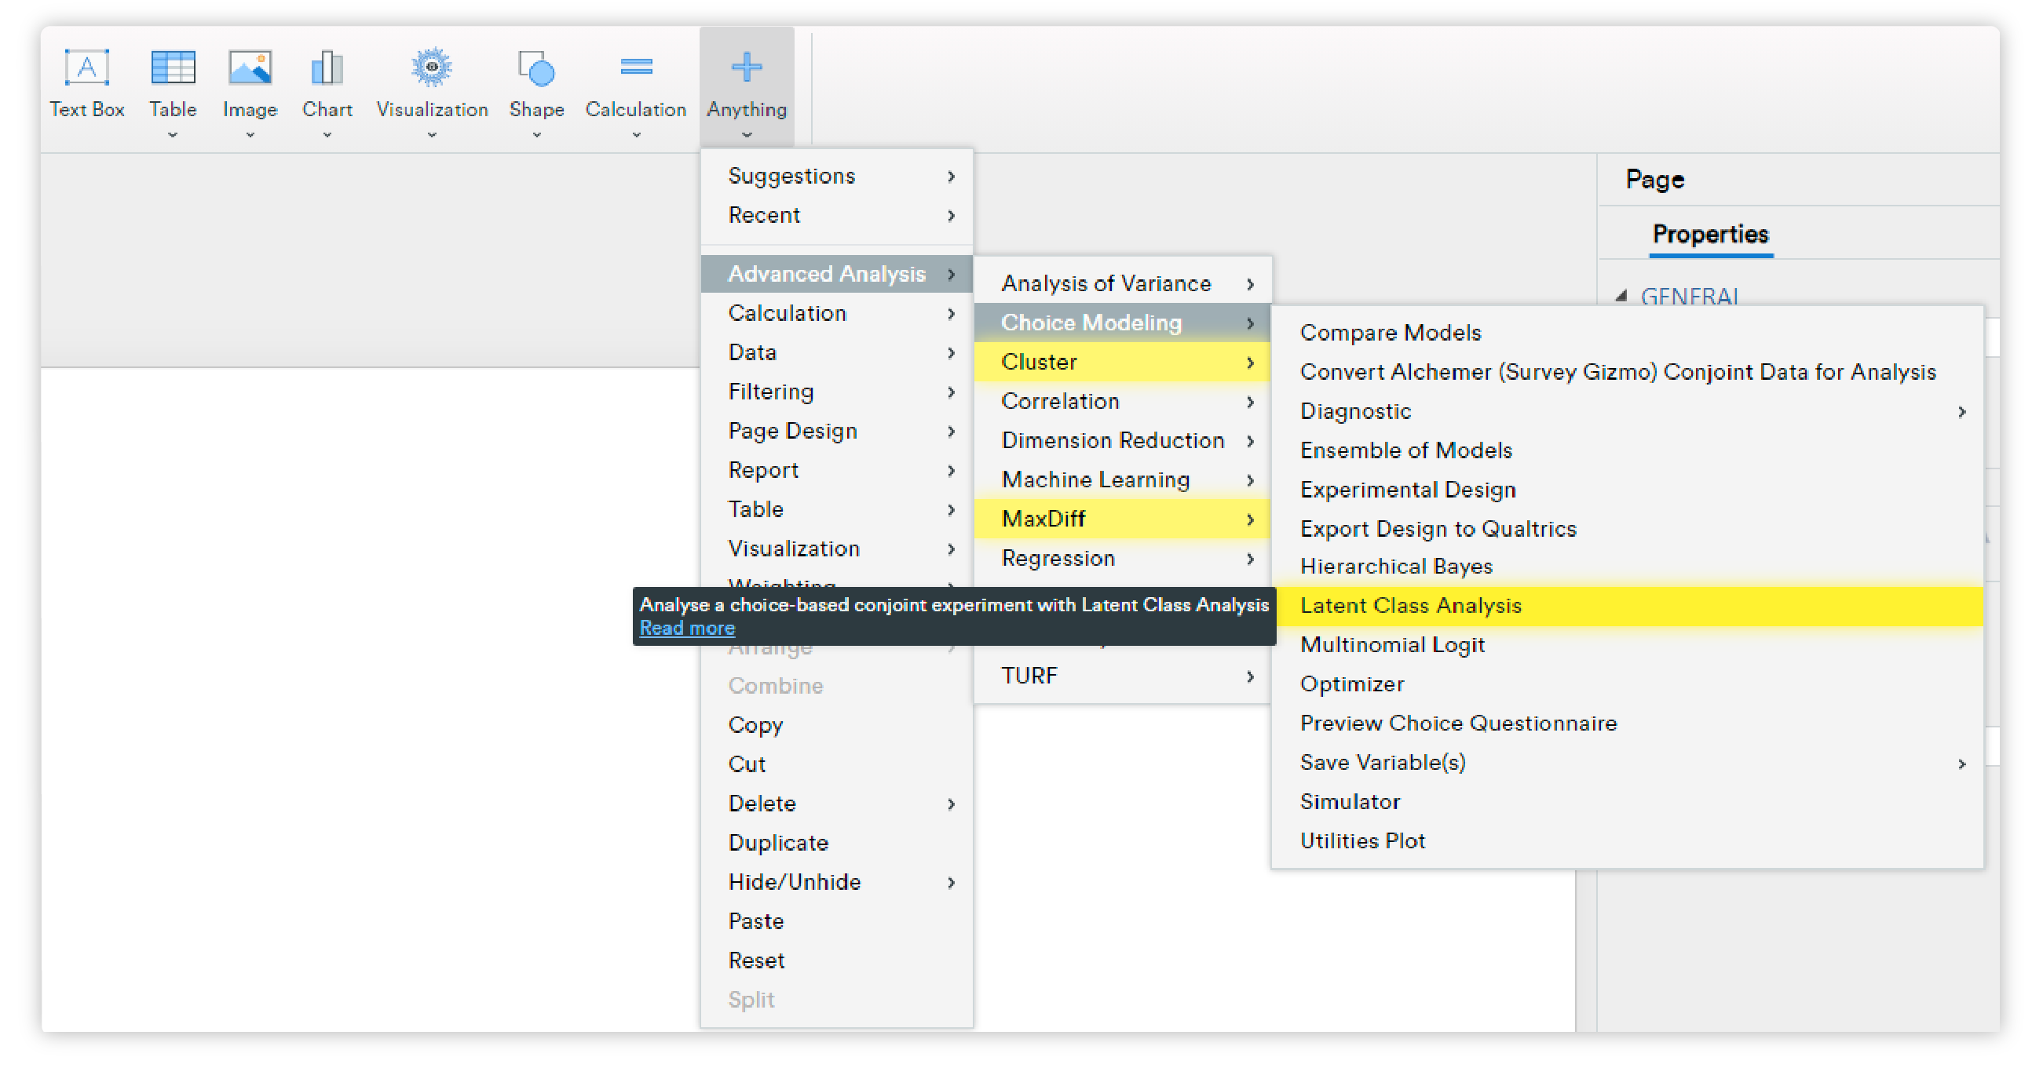Click the Chart toolbar icon
The width and height of the screenshot is (2043, 1068).
327,67
